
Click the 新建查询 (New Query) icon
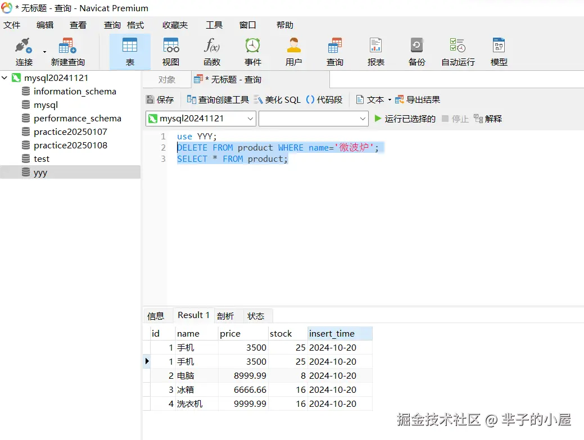68,52
